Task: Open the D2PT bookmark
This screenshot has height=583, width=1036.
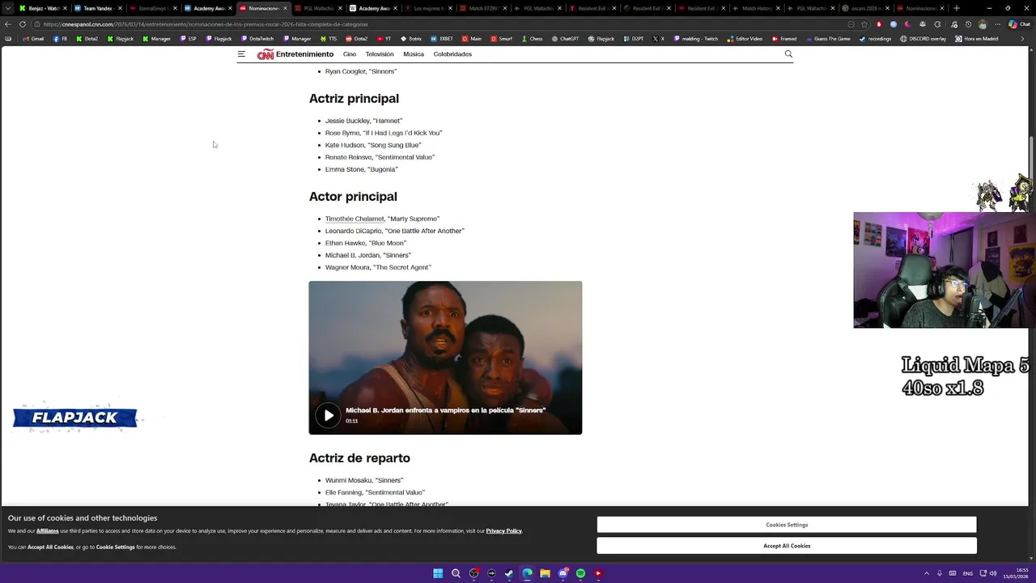Action: [634, 39]
